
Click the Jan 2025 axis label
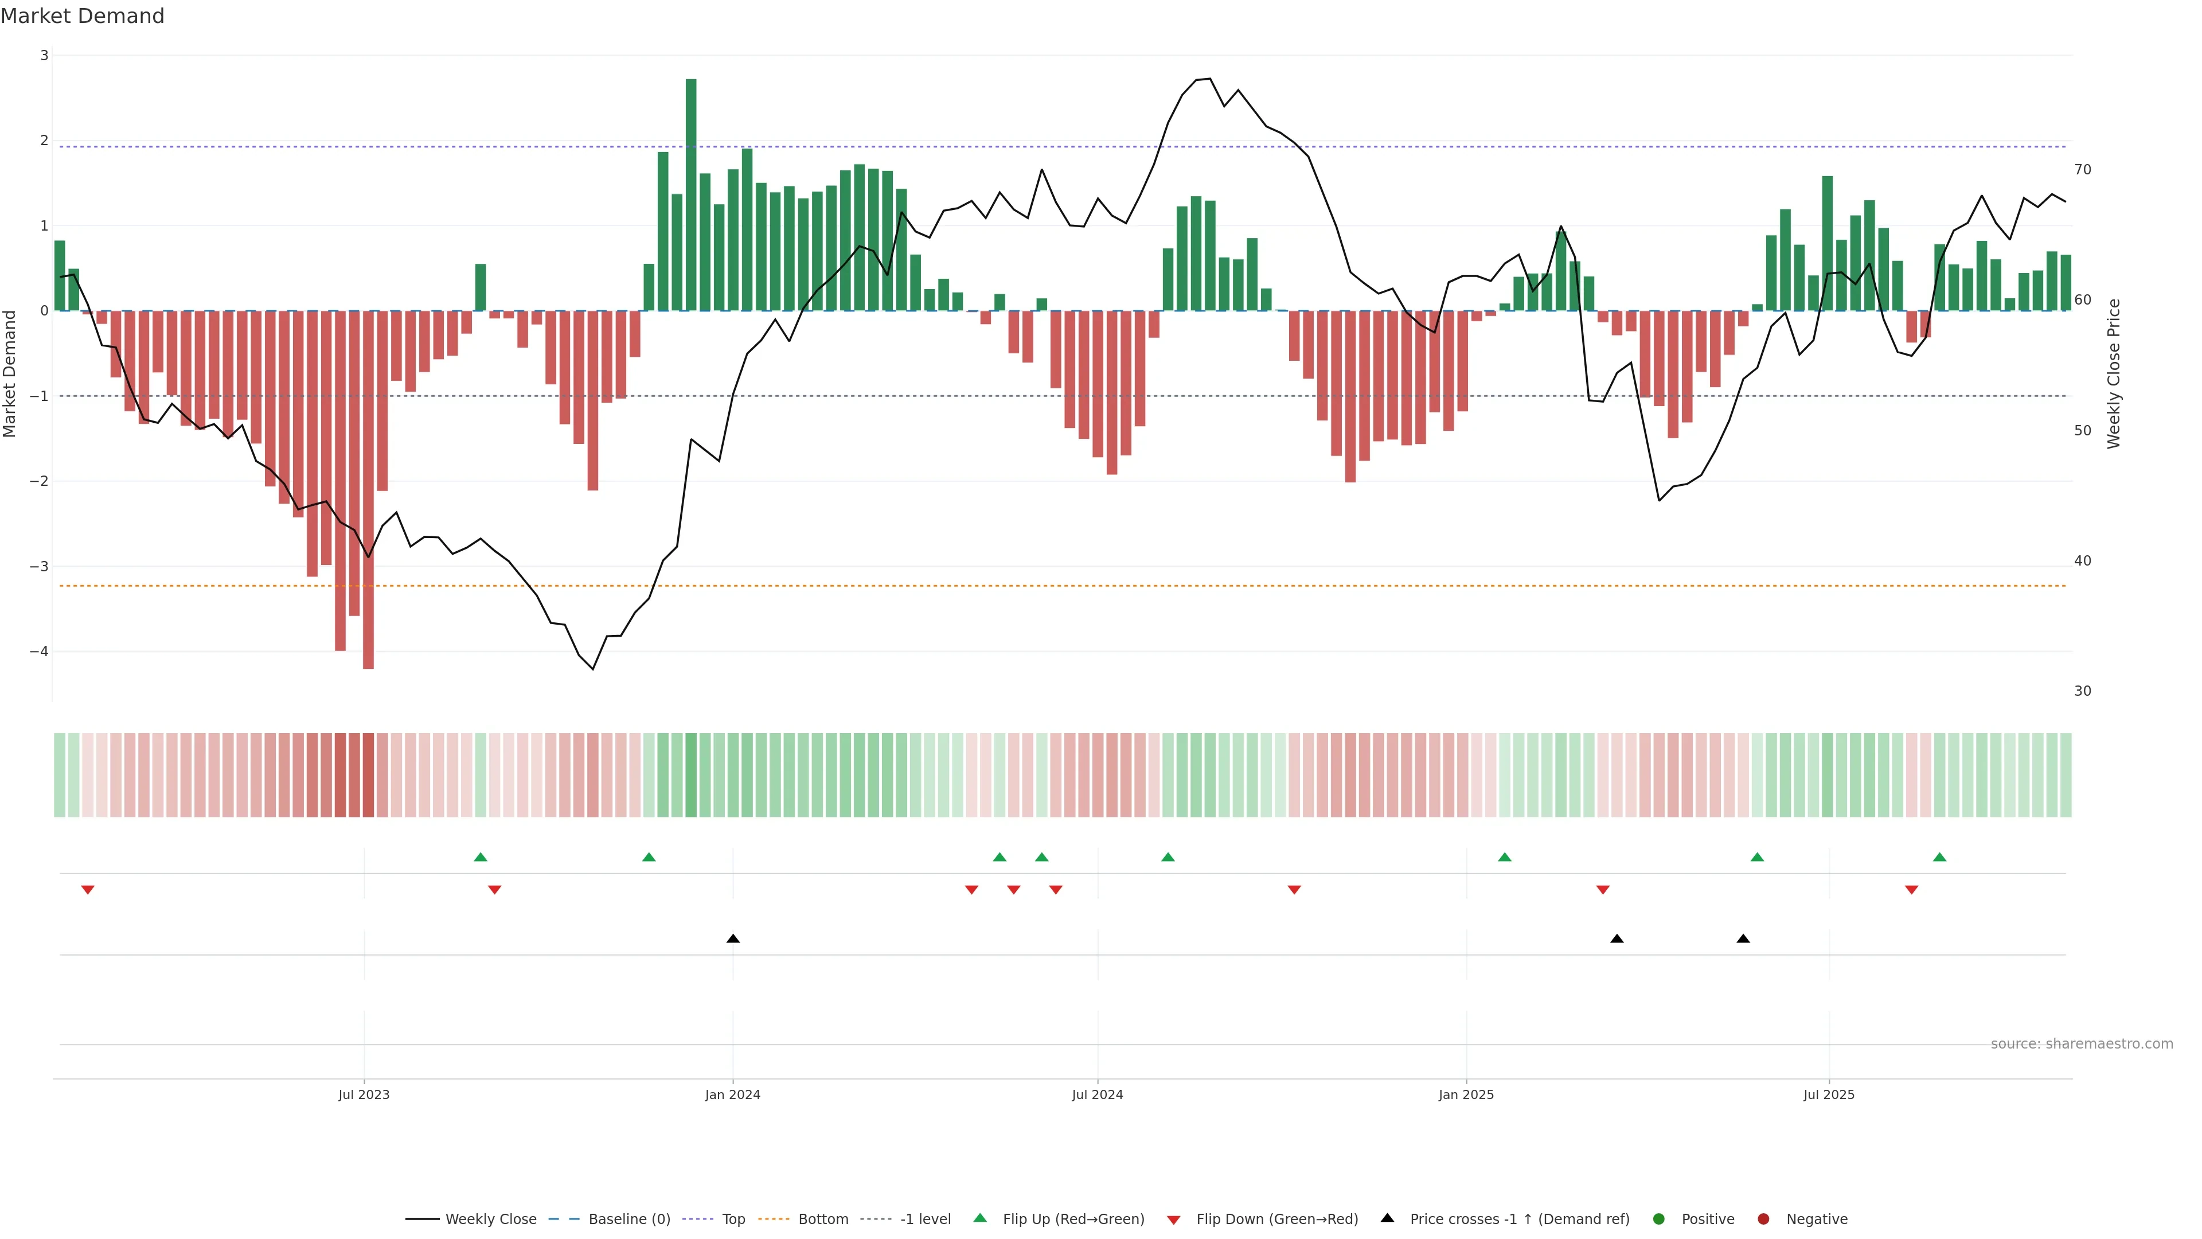coord(1466,1094)
